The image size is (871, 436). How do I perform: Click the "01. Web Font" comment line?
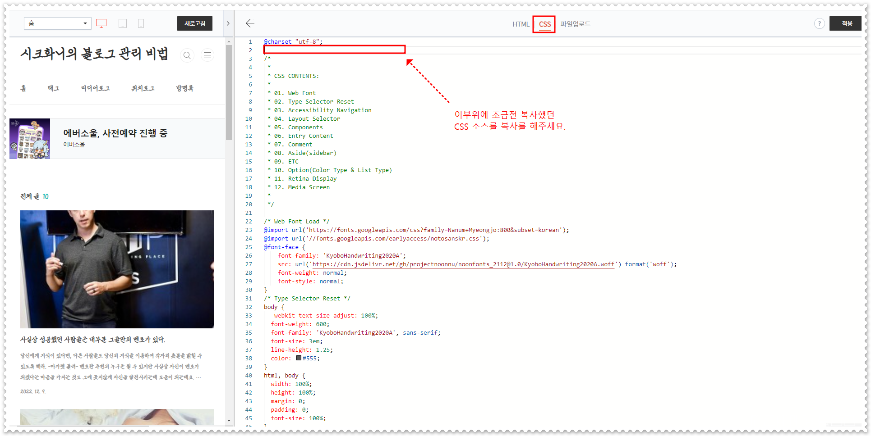(x=292, y=93)
